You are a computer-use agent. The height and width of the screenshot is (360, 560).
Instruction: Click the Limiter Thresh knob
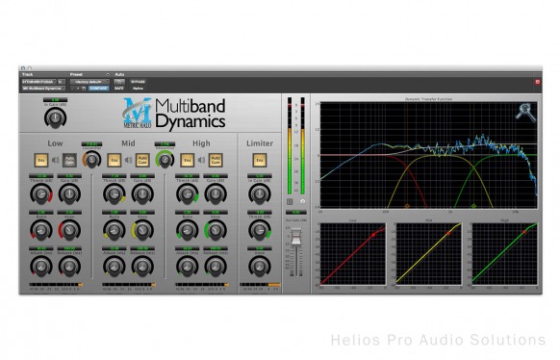tap(260, 230)
